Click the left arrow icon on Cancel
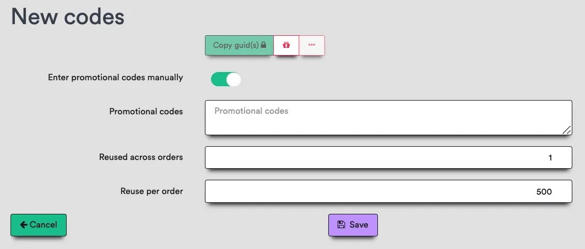The image size is (585, 249). [x=24, y=224]
